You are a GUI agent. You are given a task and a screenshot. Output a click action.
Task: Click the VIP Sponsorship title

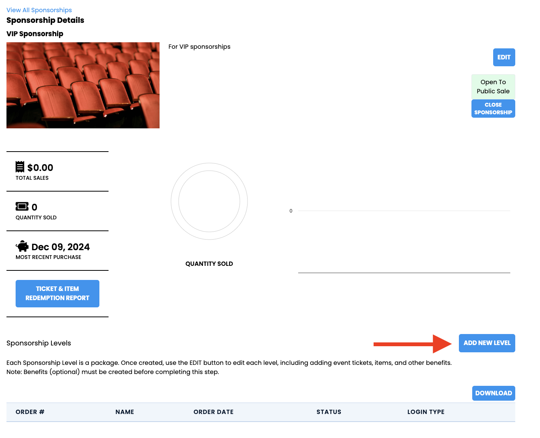click(35, 34)
